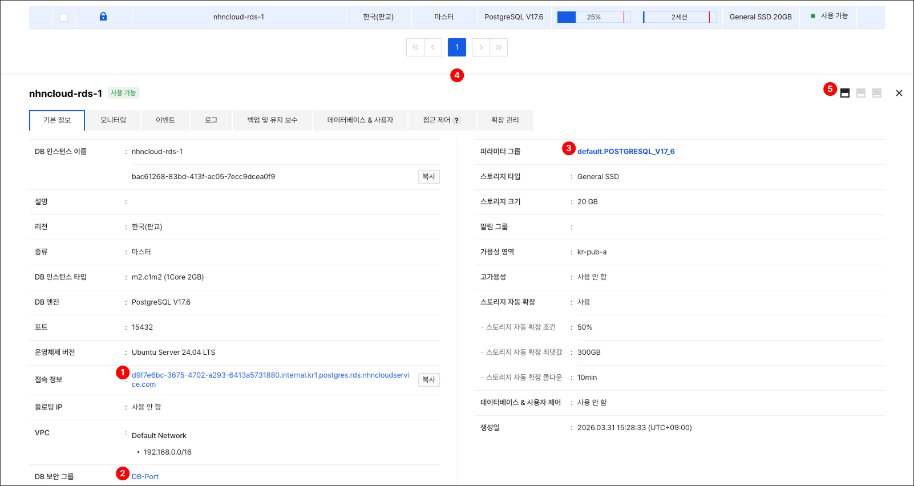The image size is (914, 486).
Task: Click the instance ID bac61268-83bd-413f-ac05-7ecc9dcea0f9
Action: click(x=203, y=177)
